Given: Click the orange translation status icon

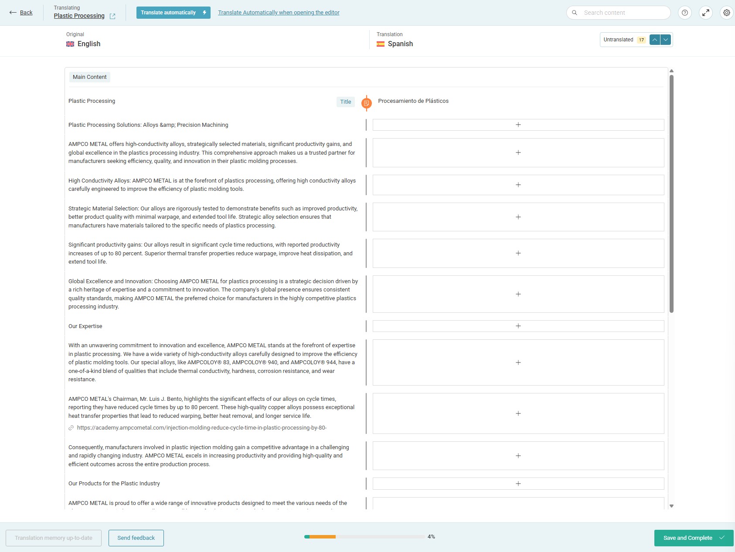Looking at the screenshot, I should 367,103.
